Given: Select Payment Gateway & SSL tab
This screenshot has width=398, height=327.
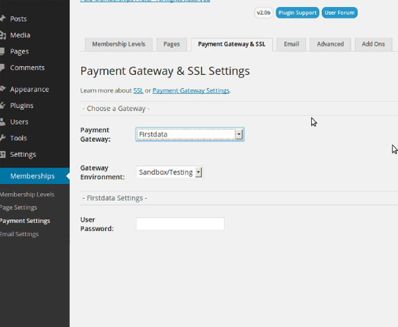Looking at the screenshot, I should [232, 44].
